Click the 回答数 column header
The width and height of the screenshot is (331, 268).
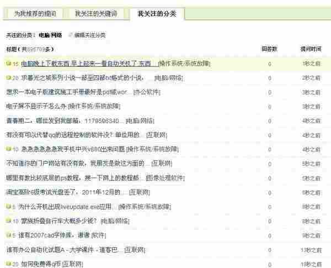click(269, 50)
